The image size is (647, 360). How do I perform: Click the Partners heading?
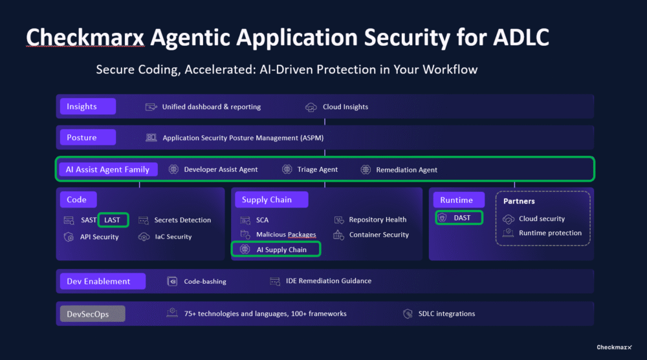point(519,201)
